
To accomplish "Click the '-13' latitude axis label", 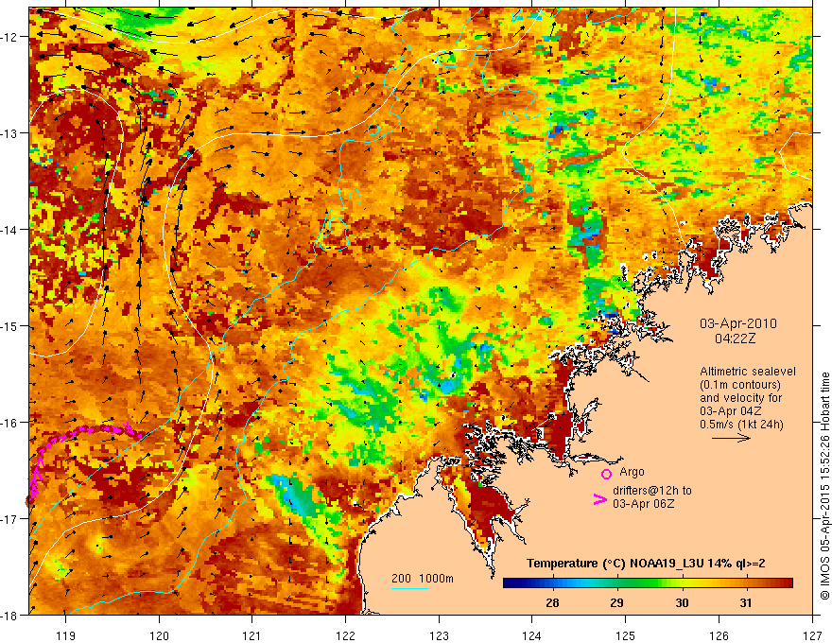I will tap(9, 133).
